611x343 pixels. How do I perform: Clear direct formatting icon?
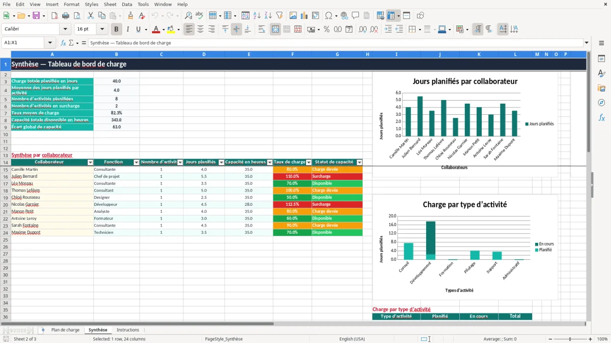pos(142,16)
